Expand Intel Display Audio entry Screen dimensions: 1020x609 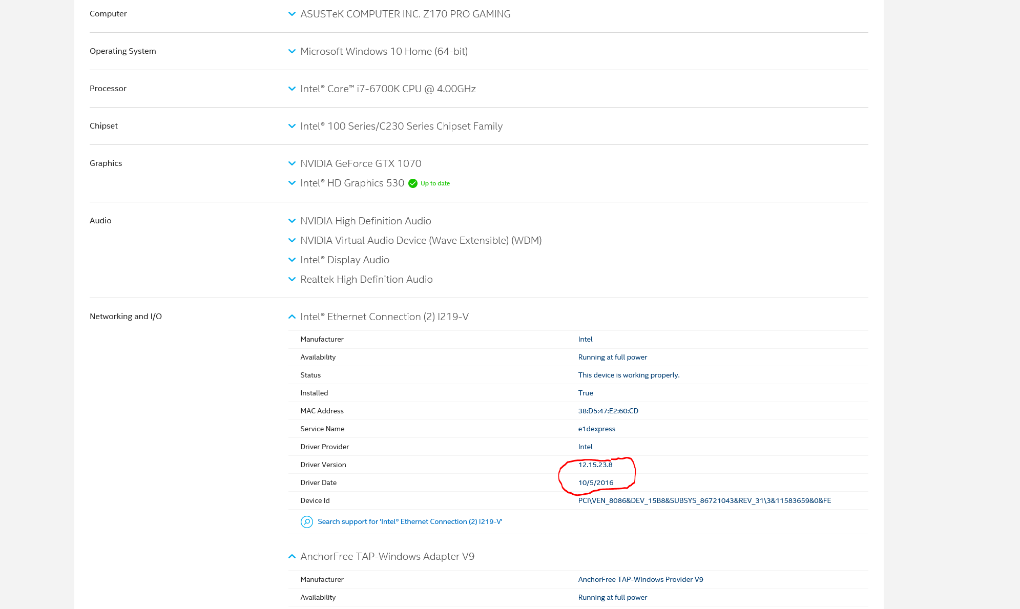[292, 260]
